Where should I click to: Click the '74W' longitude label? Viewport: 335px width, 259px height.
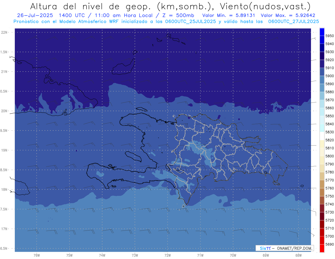(x=102, y=255)
